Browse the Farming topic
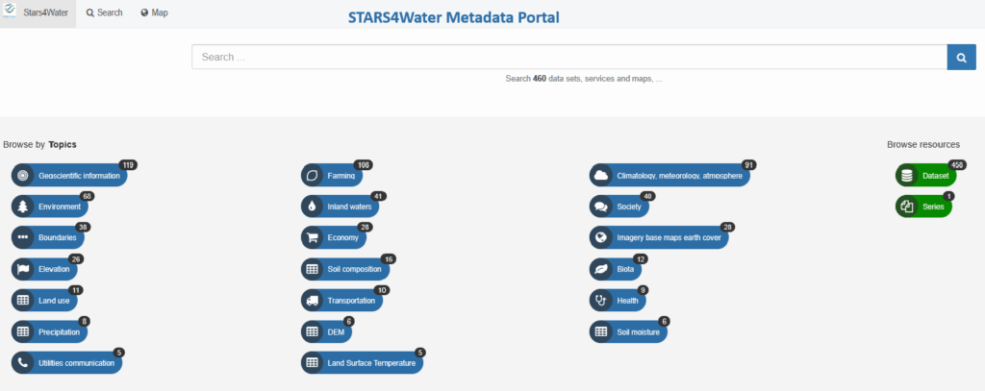985x391 pixels. (341, 176)
